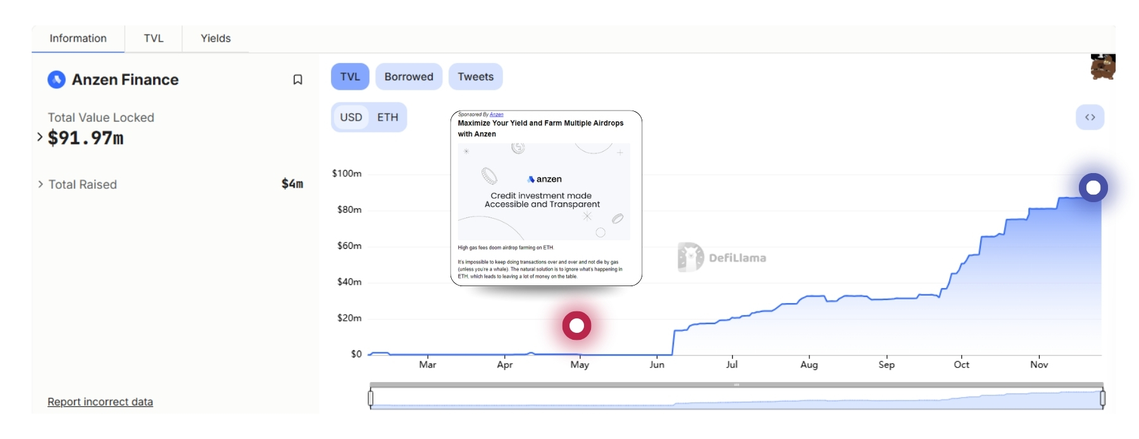Image resolution: width=1139 pixels, height=439 pixels.
Task: Click the blue data point at chart end
Action: coord(1093,188)
